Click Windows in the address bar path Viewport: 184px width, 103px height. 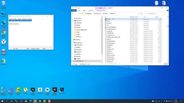click(105, 13)
